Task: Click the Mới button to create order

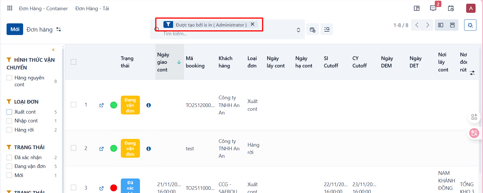Action: [15, 29]
